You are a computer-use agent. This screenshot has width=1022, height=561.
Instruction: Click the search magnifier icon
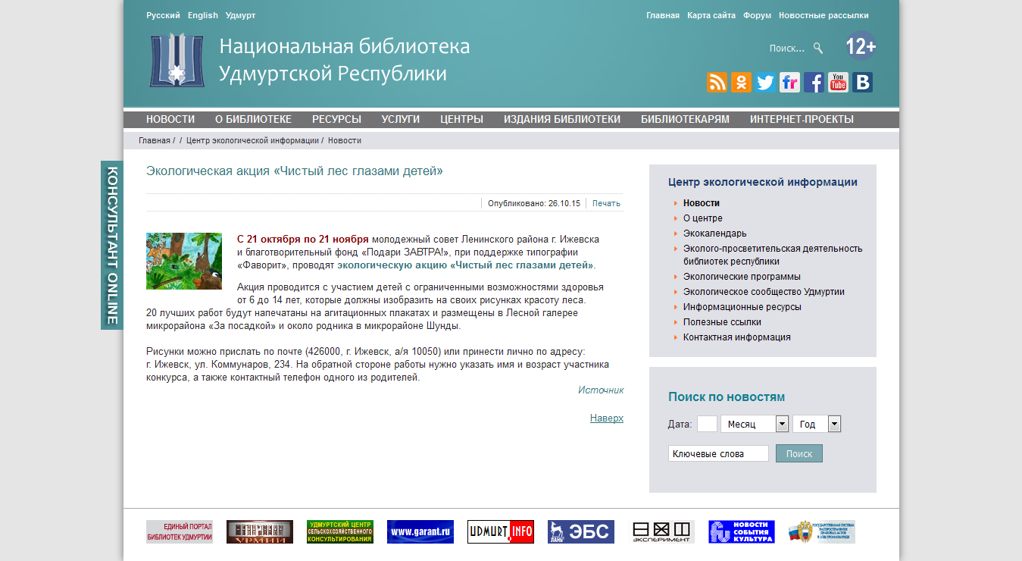818,49
